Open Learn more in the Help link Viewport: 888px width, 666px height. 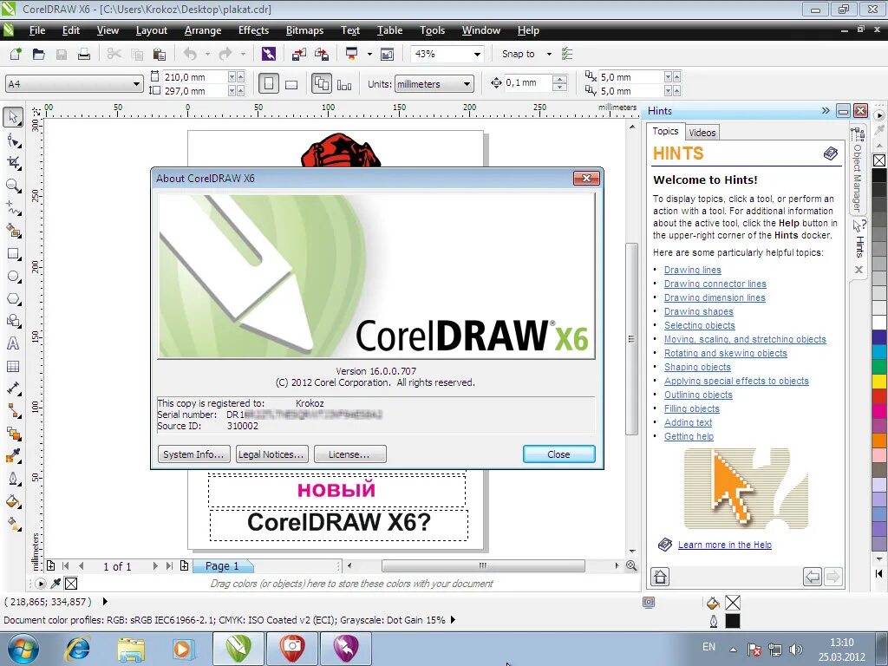click(724, 545)
